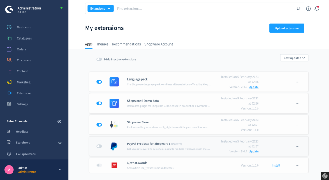Screen dimensions: 329x180
Task: Click the Shopware Store extension title
Action: coord(138,122)
